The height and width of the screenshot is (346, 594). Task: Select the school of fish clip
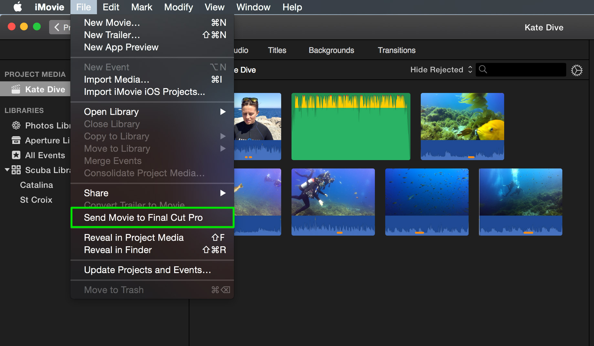point(427,202)
